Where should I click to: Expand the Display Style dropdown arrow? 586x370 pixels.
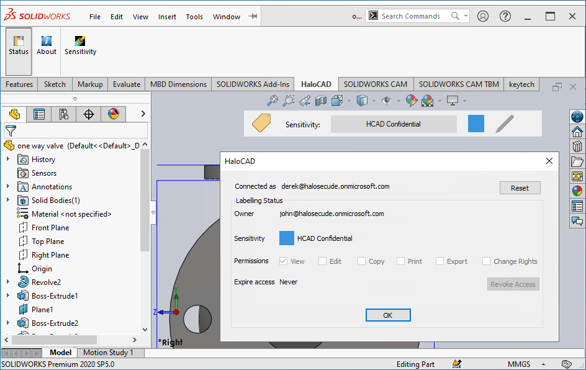tap(373, 100)
